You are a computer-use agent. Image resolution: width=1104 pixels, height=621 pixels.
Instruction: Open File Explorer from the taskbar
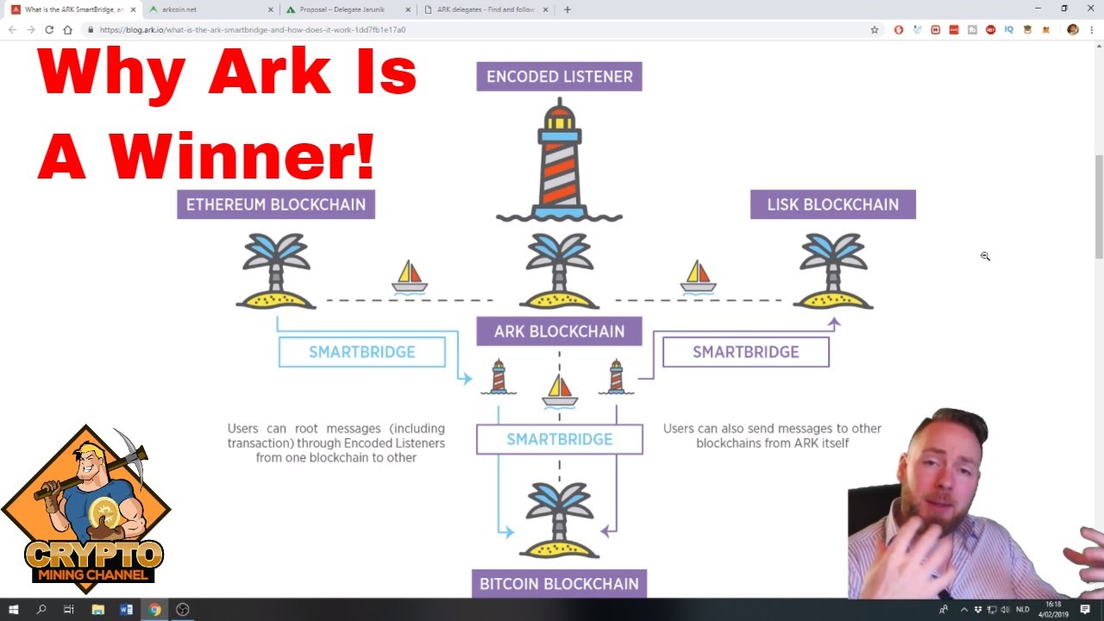97,609
